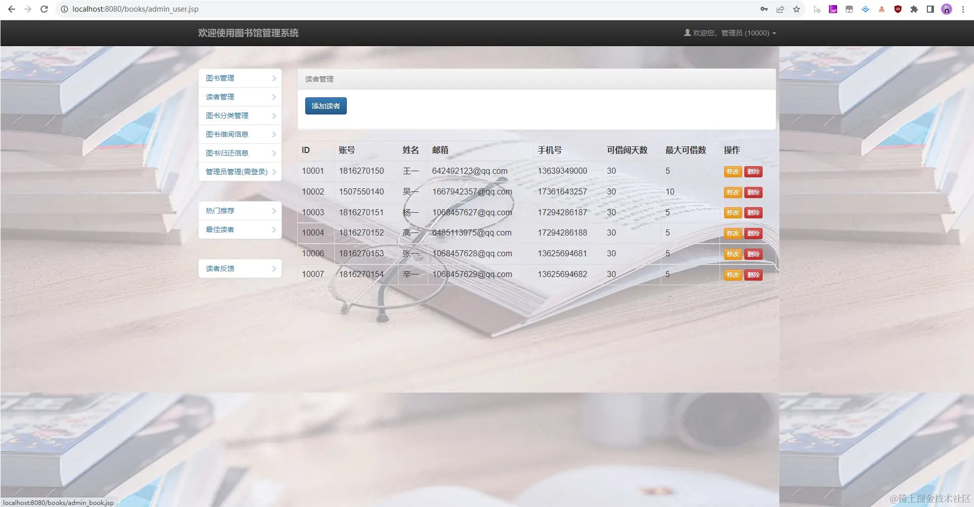974x507 pixels.
Task: Click chevron beside 读者反馈
Action: (x=274, y=268)
